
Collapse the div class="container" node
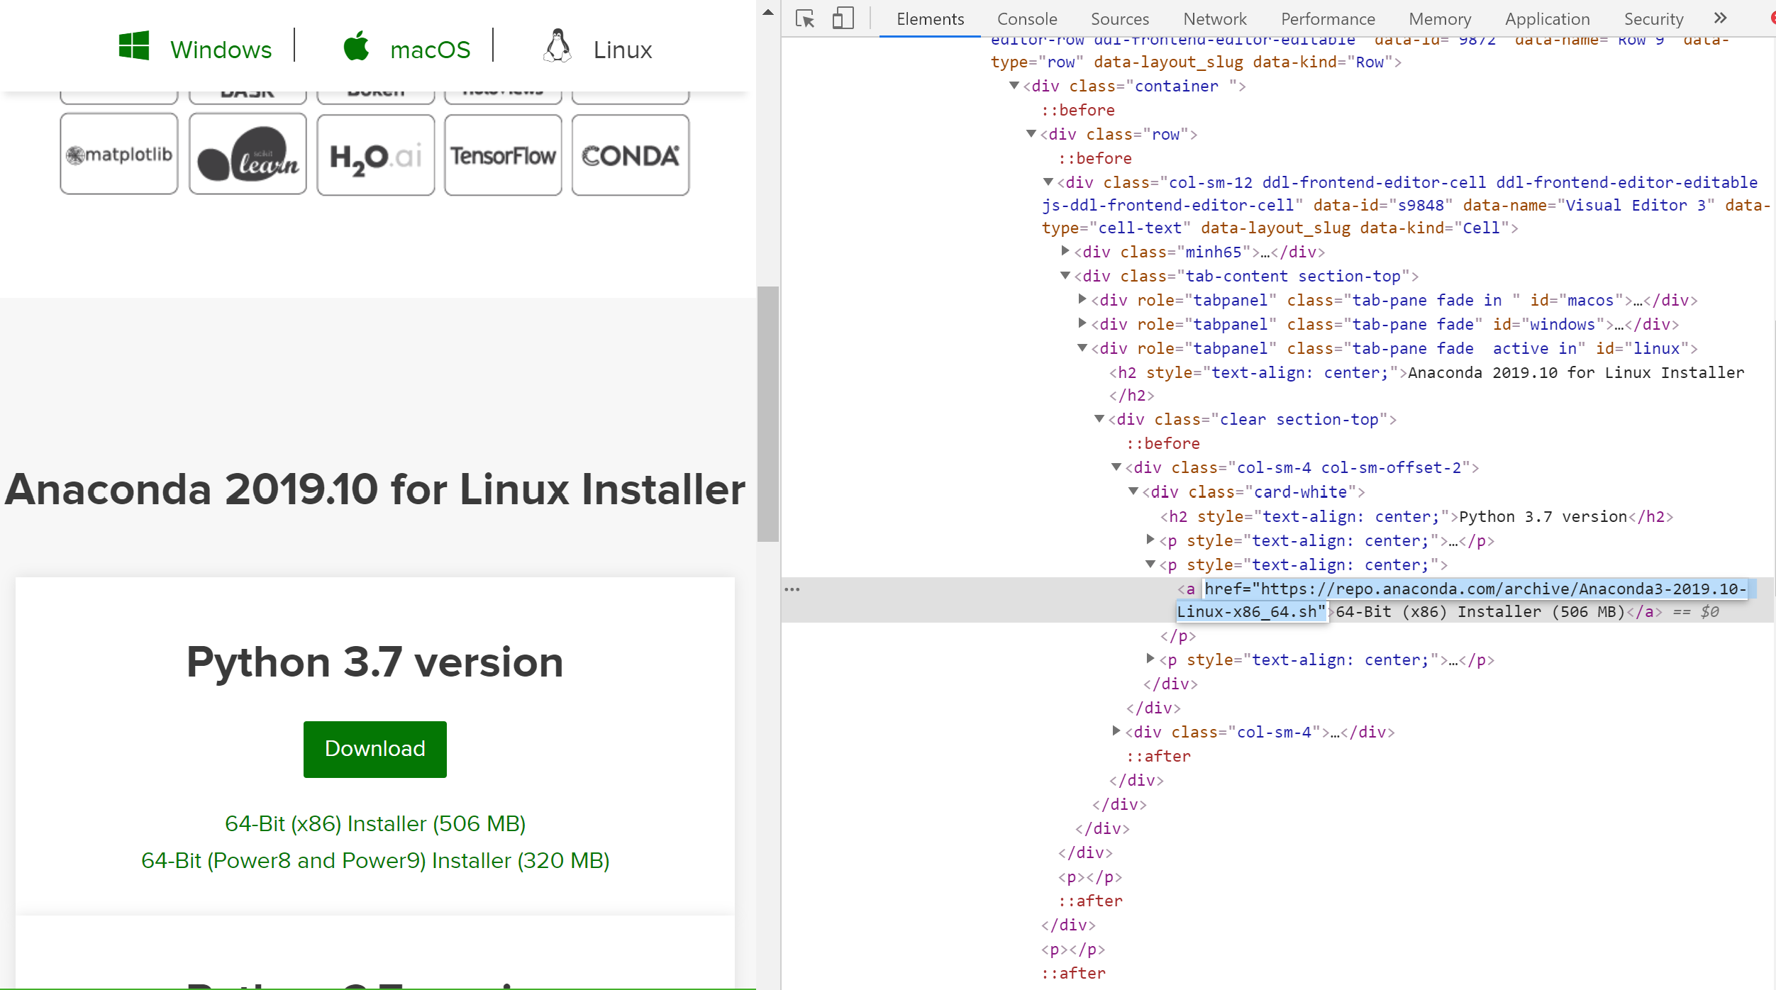coord(1014,86)
